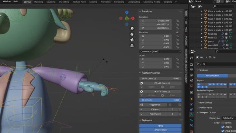The height and width of the screenshot is (133, 236).
Task: Click the IK Stretch slider
Action: pos(160,100)
